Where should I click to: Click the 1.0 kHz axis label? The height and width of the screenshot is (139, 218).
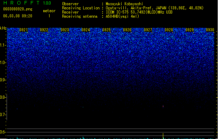(3, 63)
